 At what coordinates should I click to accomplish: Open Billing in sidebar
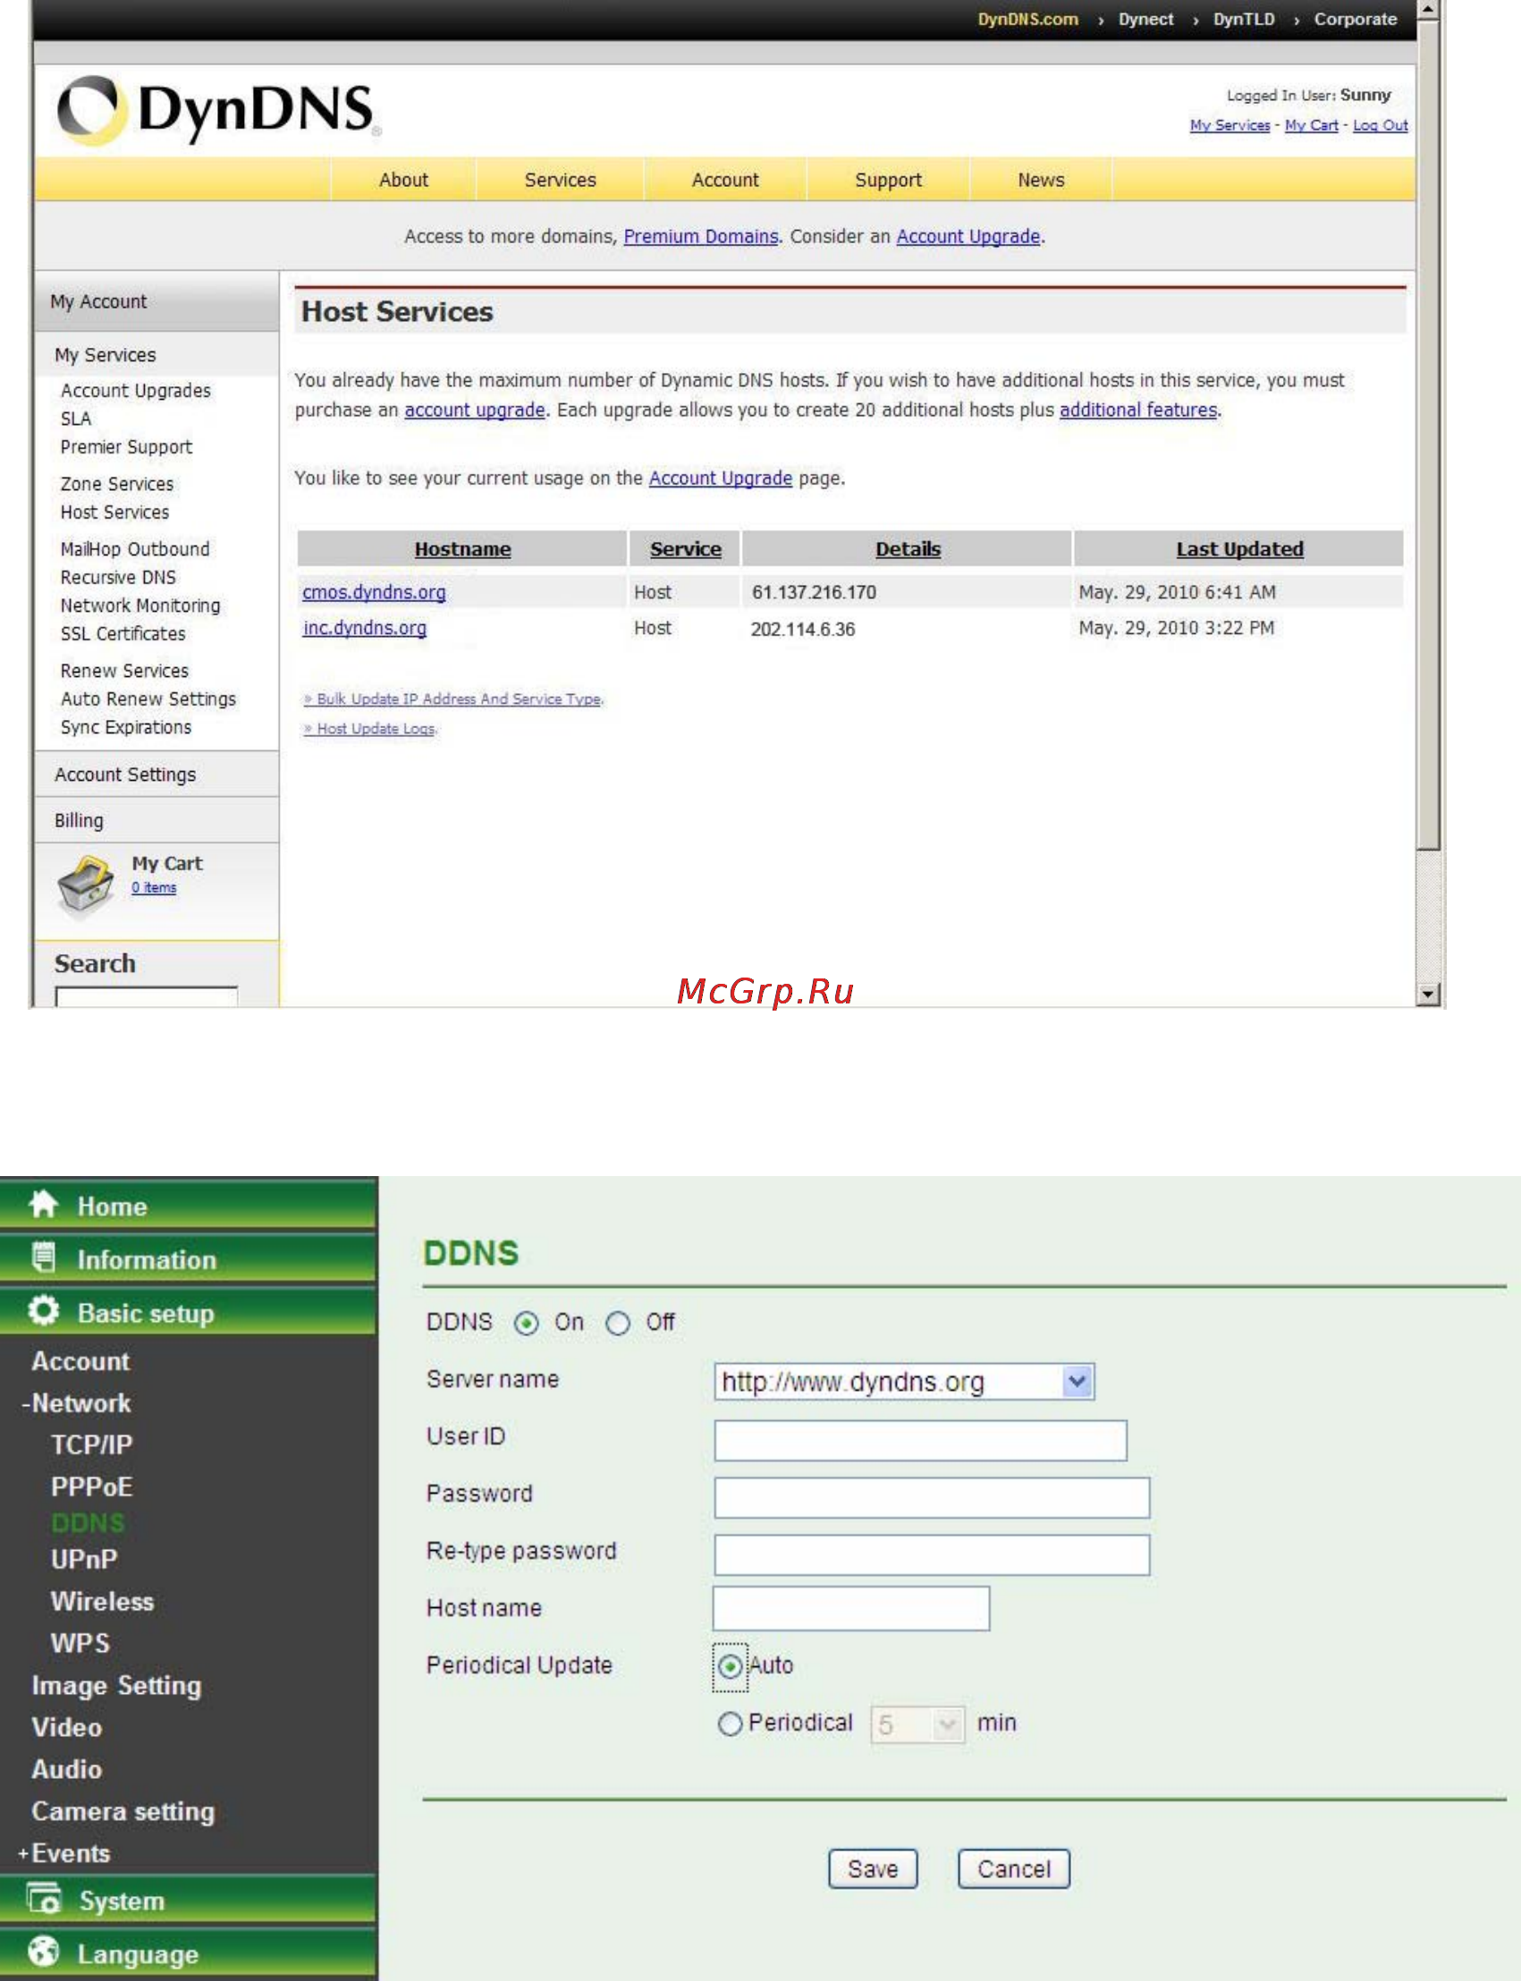[x=156, y=821]
